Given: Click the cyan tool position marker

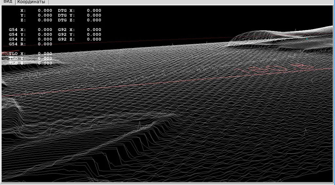Looking at the screenshot, I should 307,39.
